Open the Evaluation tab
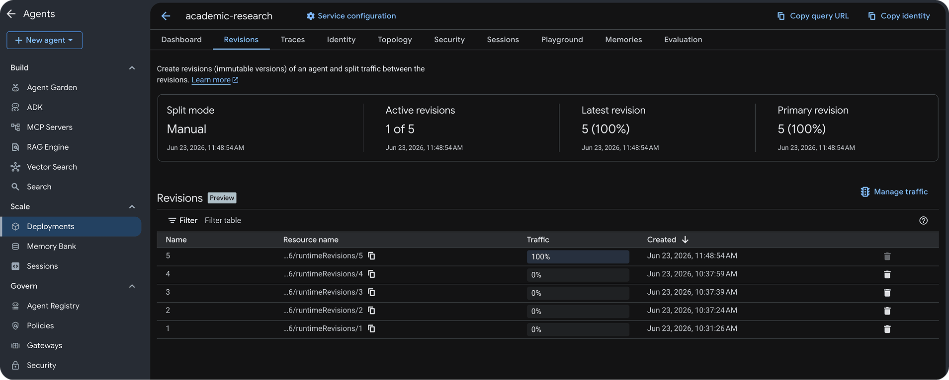Image resolution: width=949 pixels, height=380 pixels. pyautogui.click(x=683, y=40)
